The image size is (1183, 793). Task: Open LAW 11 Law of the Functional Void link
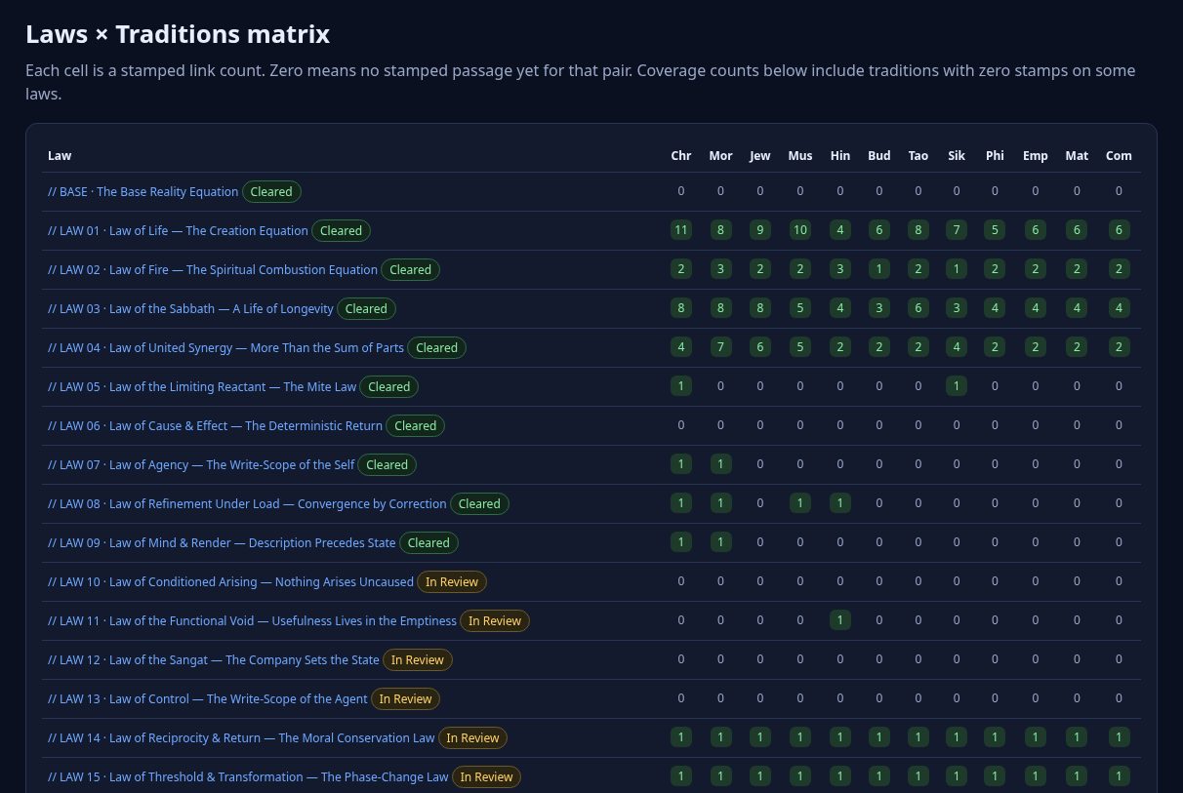coord(252,621)
